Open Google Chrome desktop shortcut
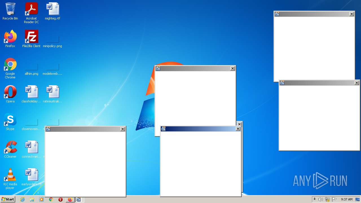This screenshot has width=361, height=203. coord(10,68)
